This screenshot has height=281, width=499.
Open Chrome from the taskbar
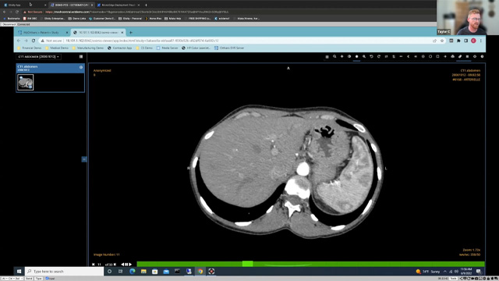tap(200, 272)
